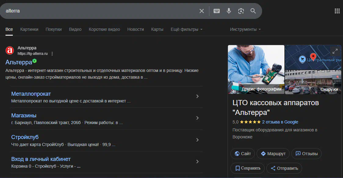
Task: Switch to the Видео tab
Action: [75, 29]
